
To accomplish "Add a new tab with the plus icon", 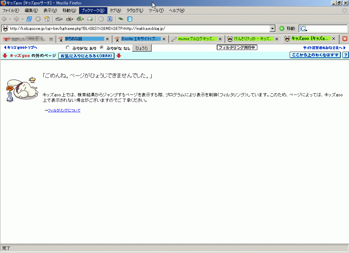I will 90,19.
